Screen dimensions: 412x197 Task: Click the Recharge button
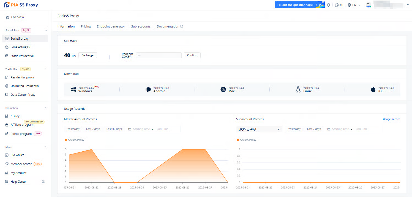[88, 55]
